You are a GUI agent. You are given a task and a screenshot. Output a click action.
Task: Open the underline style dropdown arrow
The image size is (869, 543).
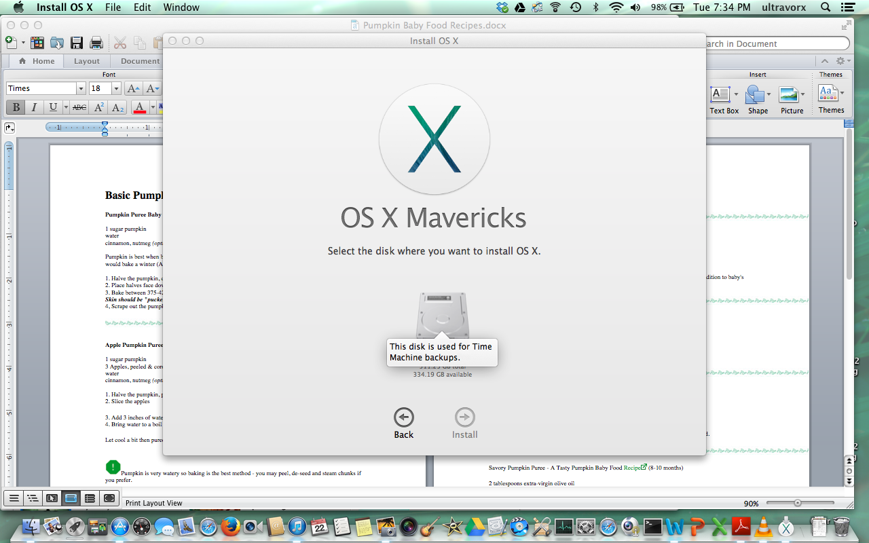pyautogui.click(x=66, y=107)
